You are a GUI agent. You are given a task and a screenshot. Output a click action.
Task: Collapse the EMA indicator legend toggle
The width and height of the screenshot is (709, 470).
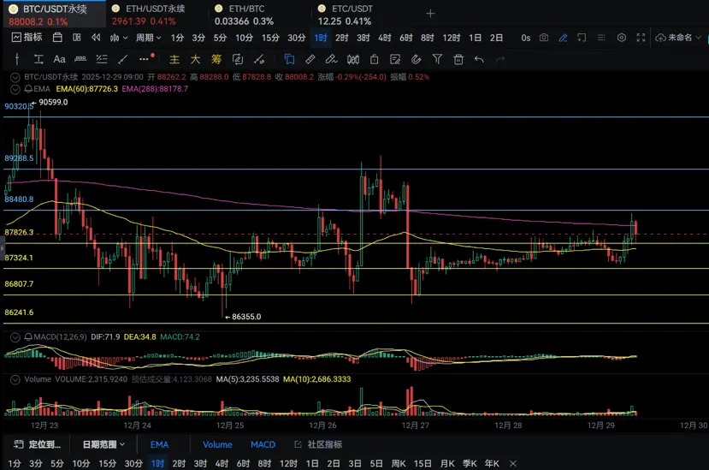(15, 89)
